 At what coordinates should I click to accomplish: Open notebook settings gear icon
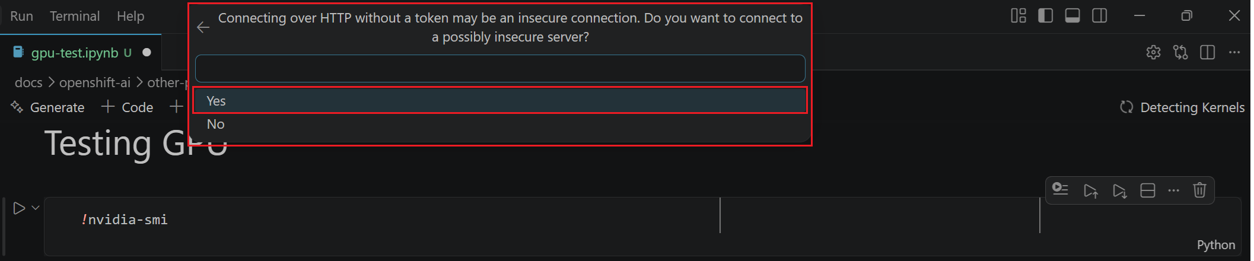click(1153, 52)
